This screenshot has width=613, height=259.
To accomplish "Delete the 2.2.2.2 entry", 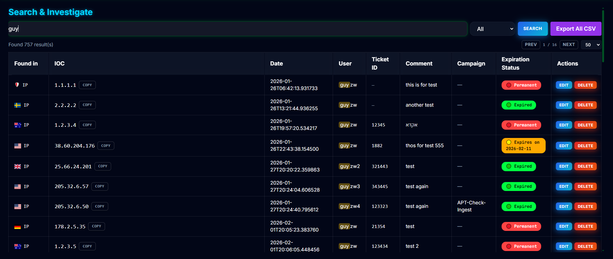I will point(585,105).
